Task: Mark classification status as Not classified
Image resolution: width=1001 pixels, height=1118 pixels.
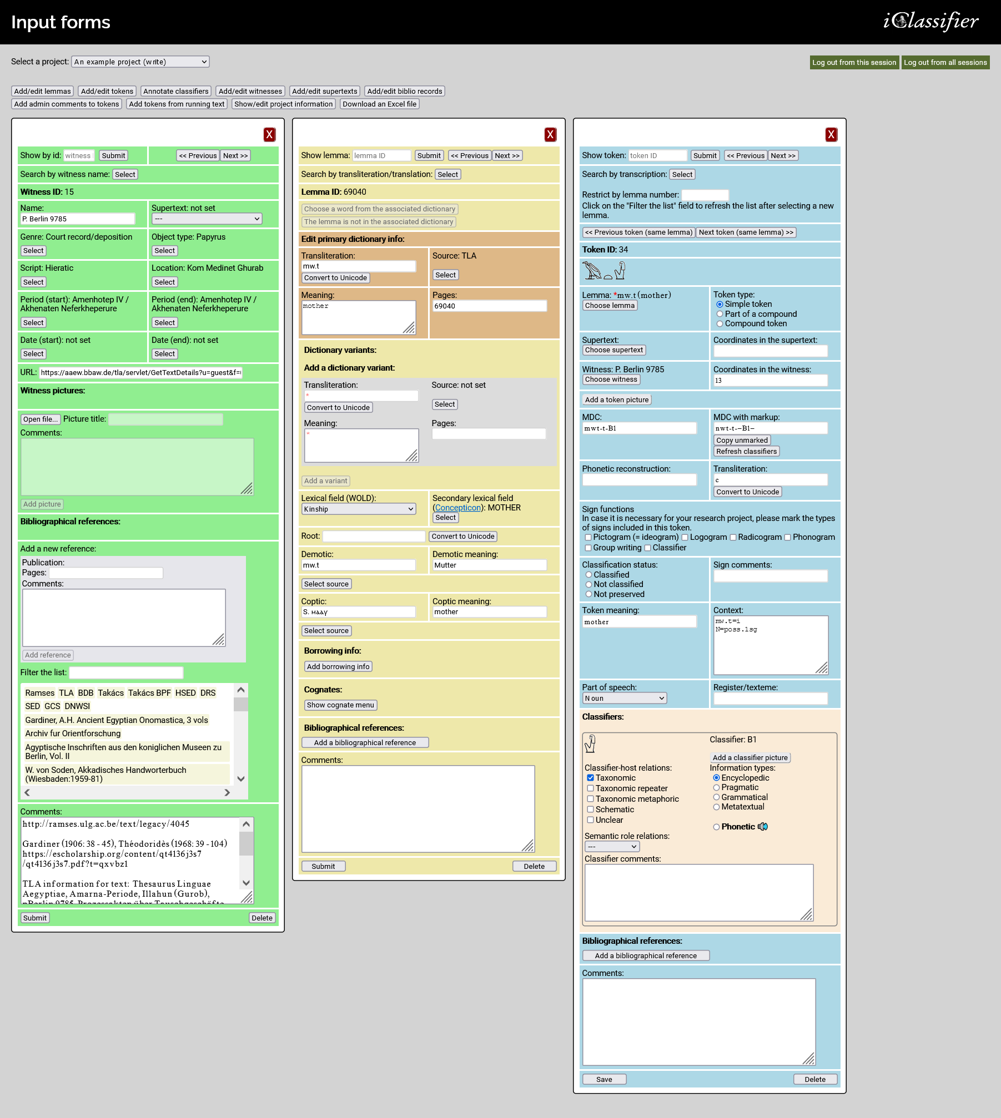Action: (x=588, y=585)
